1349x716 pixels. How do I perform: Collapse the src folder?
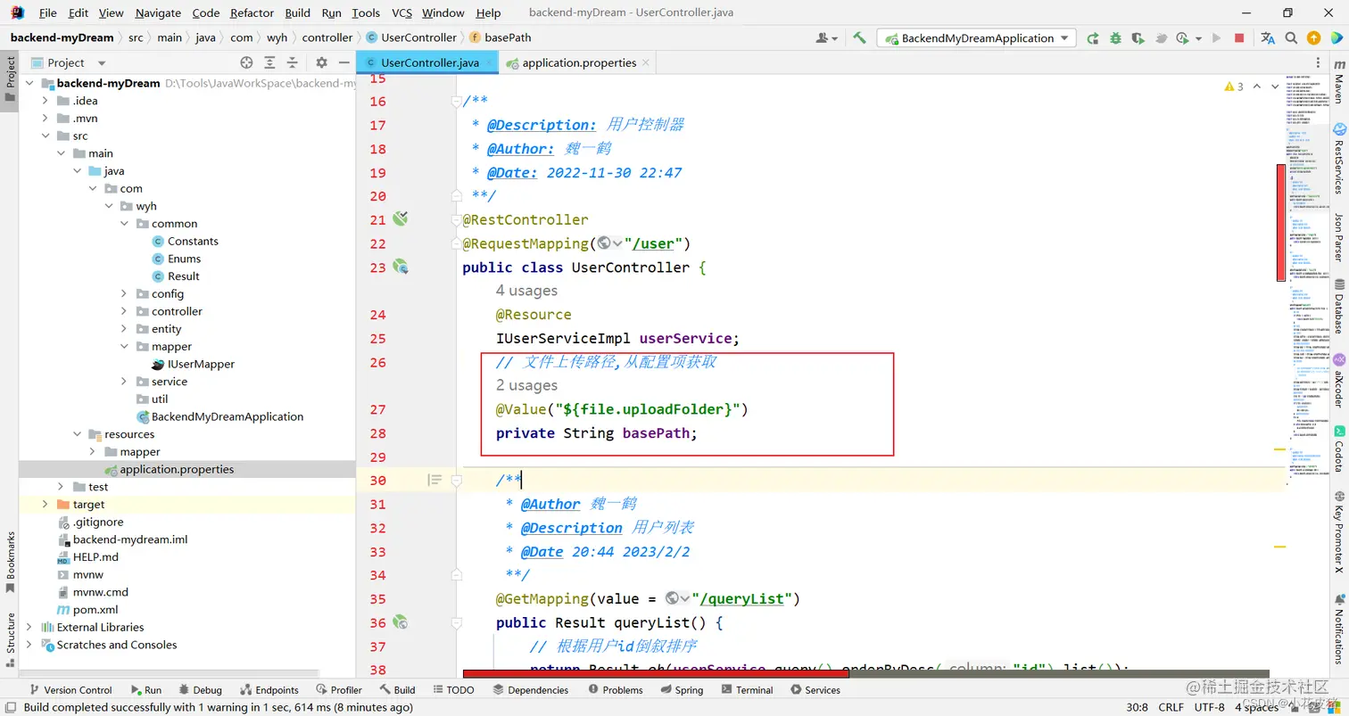point(46,136)
